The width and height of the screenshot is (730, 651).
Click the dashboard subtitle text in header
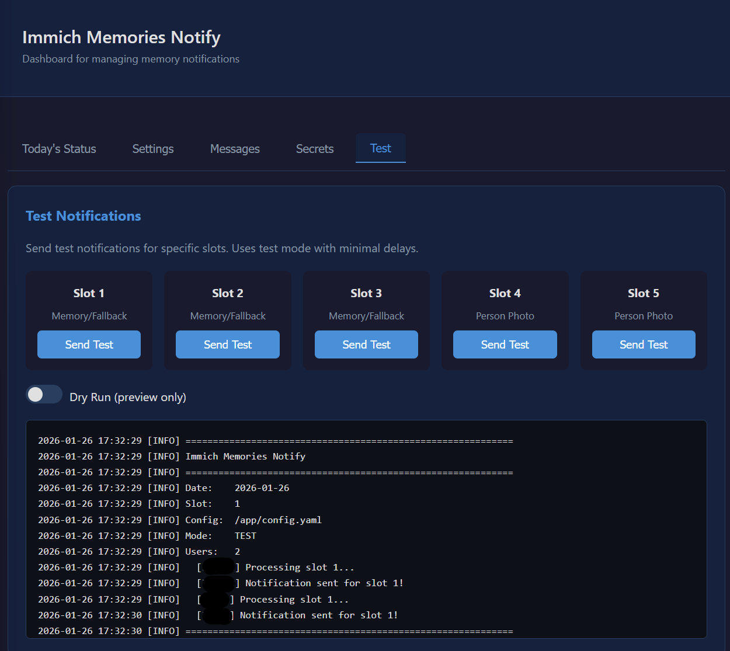[131, 59]
